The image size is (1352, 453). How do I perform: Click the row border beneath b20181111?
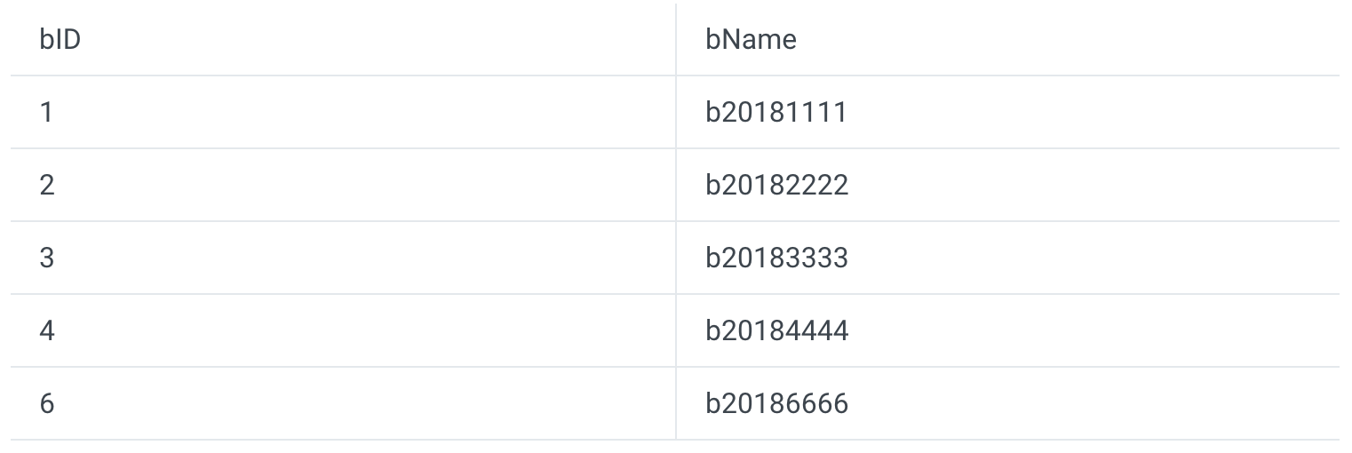[x=1007, y=148]
